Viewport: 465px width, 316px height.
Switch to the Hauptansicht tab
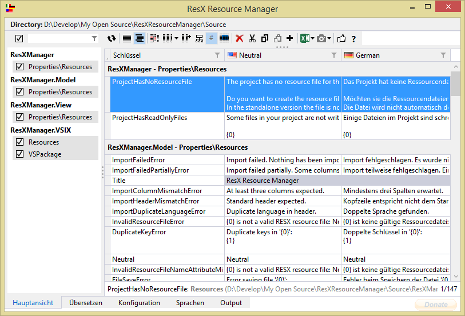tap(33, 303)
